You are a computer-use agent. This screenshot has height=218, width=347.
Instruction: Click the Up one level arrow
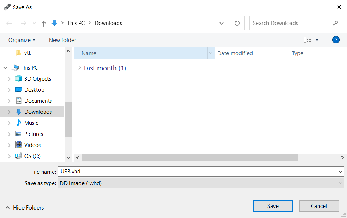pyautogui.click(x=44, y=23)
